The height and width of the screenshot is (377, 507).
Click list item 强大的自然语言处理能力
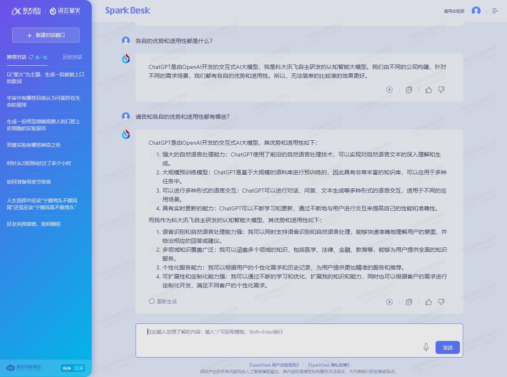tap(302, 159)
